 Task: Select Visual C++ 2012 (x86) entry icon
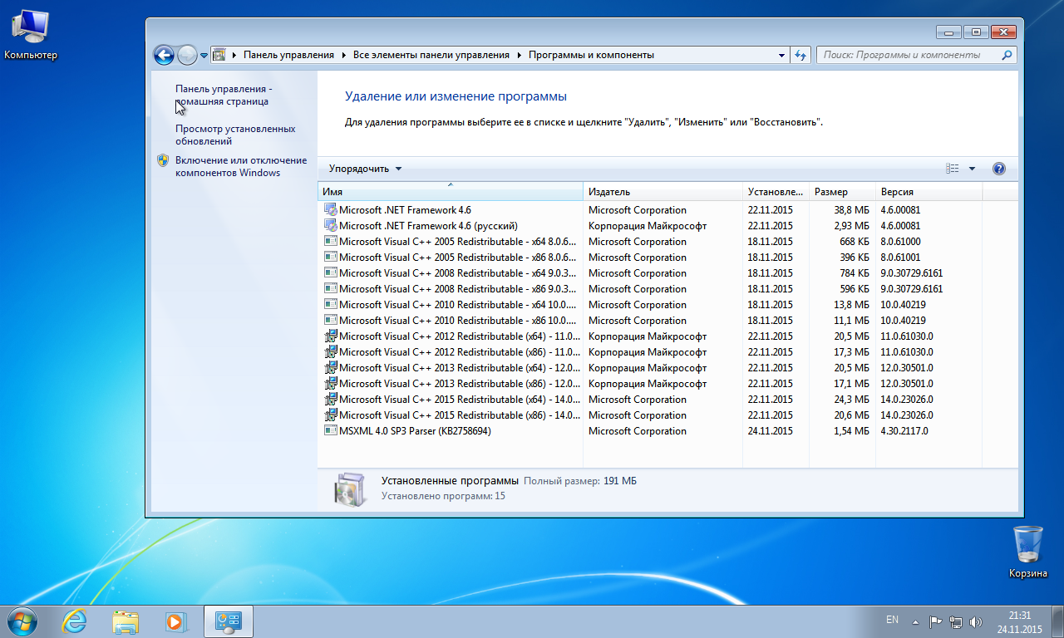click(330, 352)
